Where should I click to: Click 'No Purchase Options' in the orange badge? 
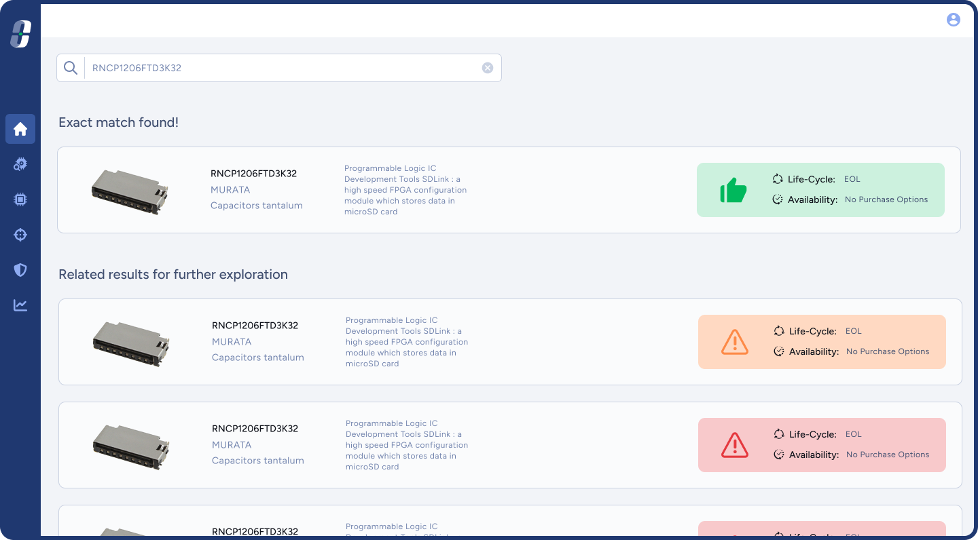888,351
